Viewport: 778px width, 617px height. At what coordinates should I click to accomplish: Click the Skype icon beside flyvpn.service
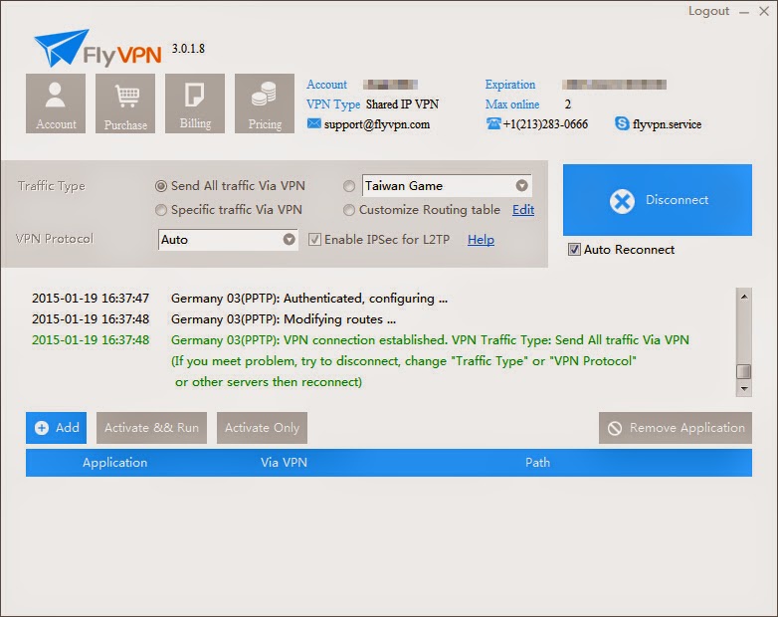point(622,123)
